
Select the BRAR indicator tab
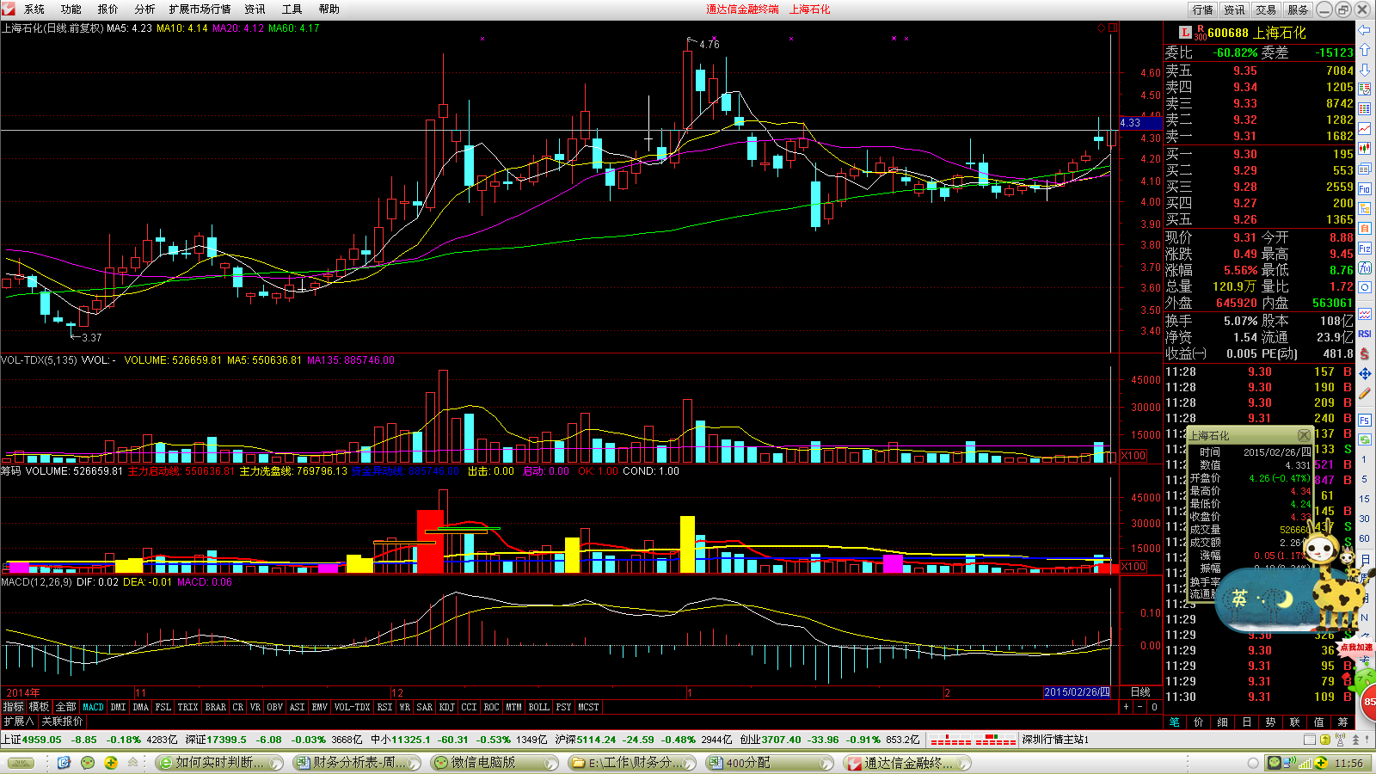pyautogui.click(x=215, y=707)
